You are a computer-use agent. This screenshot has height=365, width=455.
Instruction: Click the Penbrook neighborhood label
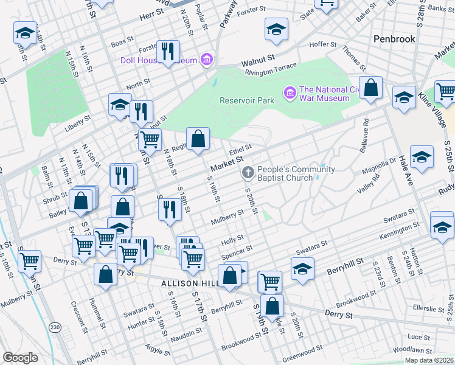click(x=394, y=39)
